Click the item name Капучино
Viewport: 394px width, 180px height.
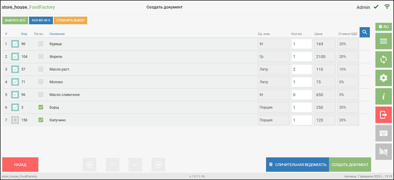pos(58,120)
